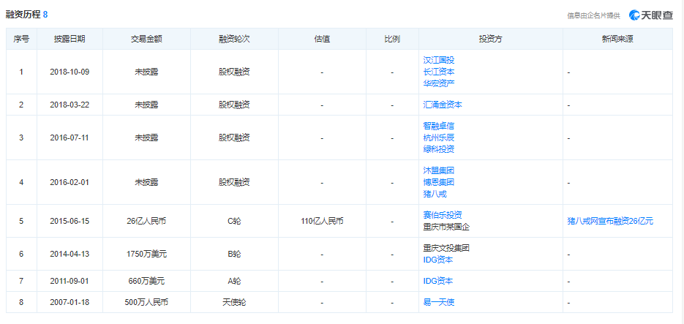Image resolution: width=684 pixels, height=324 pixels.
Task: Select date cell 2016-07-11
Action: 69,137
